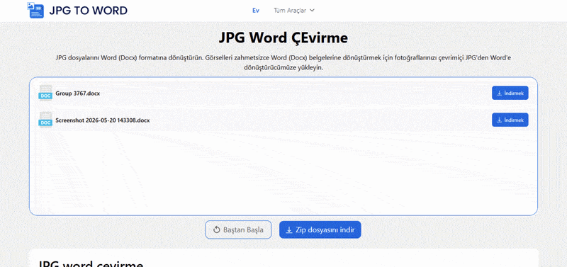This screenshot has width=567, height=267.
Task: Click the download arrow icon for the Screenshot docx
Action: (500, 120)
